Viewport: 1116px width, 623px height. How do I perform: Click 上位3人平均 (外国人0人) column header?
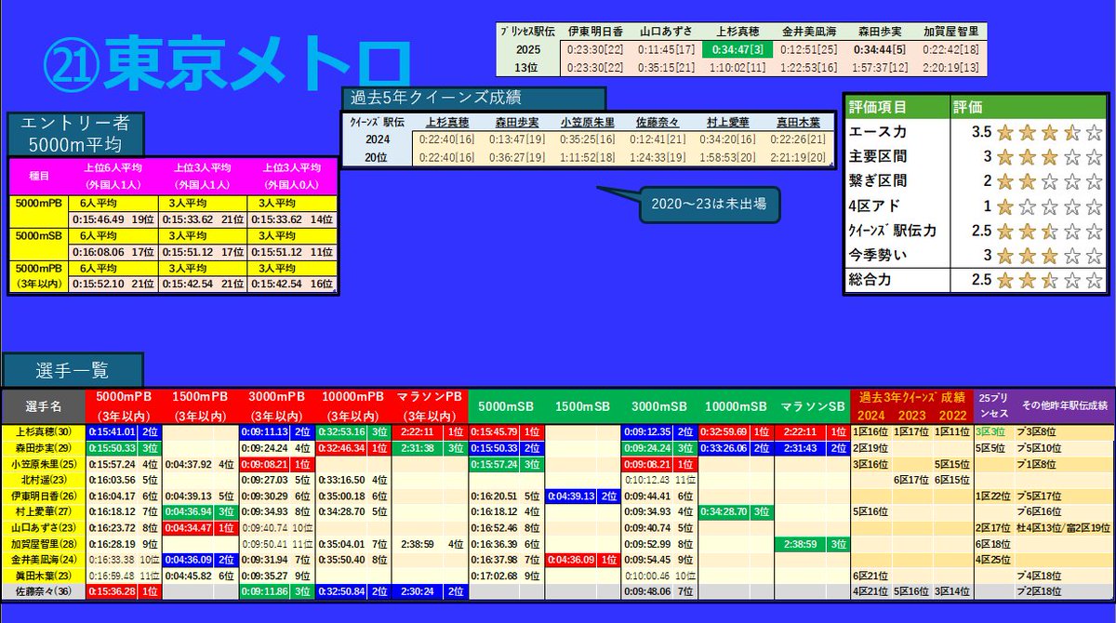[291, 175]
